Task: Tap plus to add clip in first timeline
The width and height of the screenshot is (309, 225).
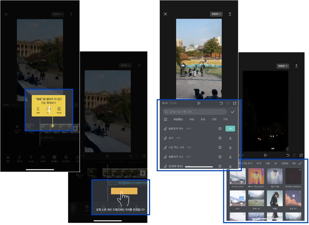Action: [x=75, y=129]
